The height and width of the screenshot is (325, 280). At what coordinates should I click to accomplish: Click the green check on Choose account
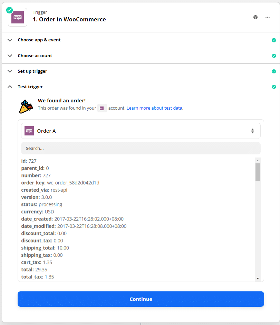pyautogui.click(x=274, y=56)
